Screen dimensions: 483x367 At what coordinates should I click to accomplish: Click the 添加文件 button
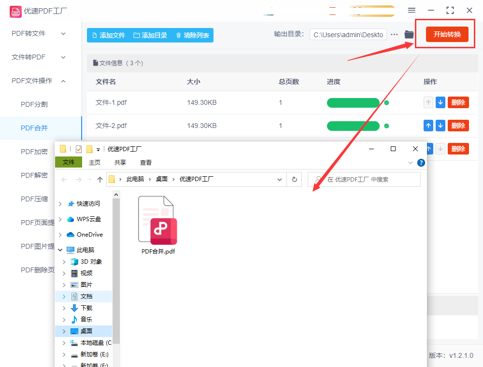109,35
